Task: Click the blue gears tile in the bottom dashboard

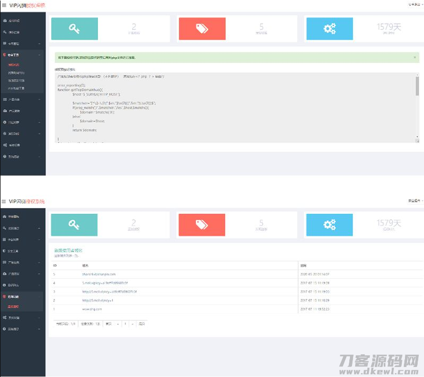Action: click(329, 225)
